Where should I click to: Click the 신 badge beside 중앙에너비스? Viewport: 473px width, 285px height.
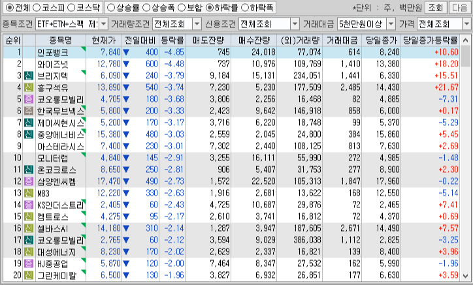tap(29, 134)
